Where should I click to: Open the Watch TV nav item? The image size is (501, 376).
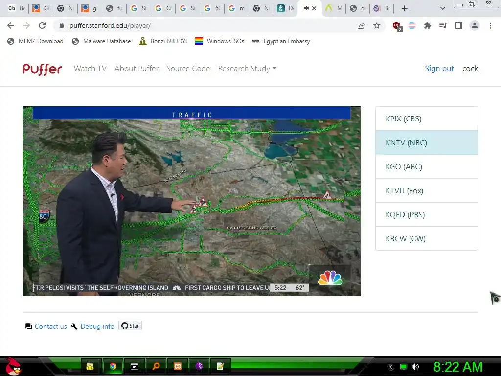(x=90, y=69)
